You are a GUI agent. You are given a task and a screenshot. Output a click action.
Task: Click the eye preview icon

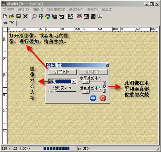click(70, 16)
